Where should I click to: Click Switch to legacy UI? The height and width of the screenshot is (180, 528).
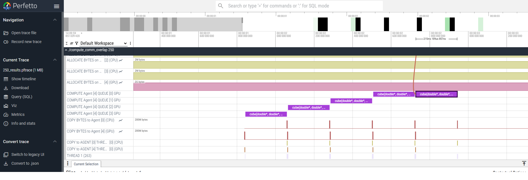(28, 154)
